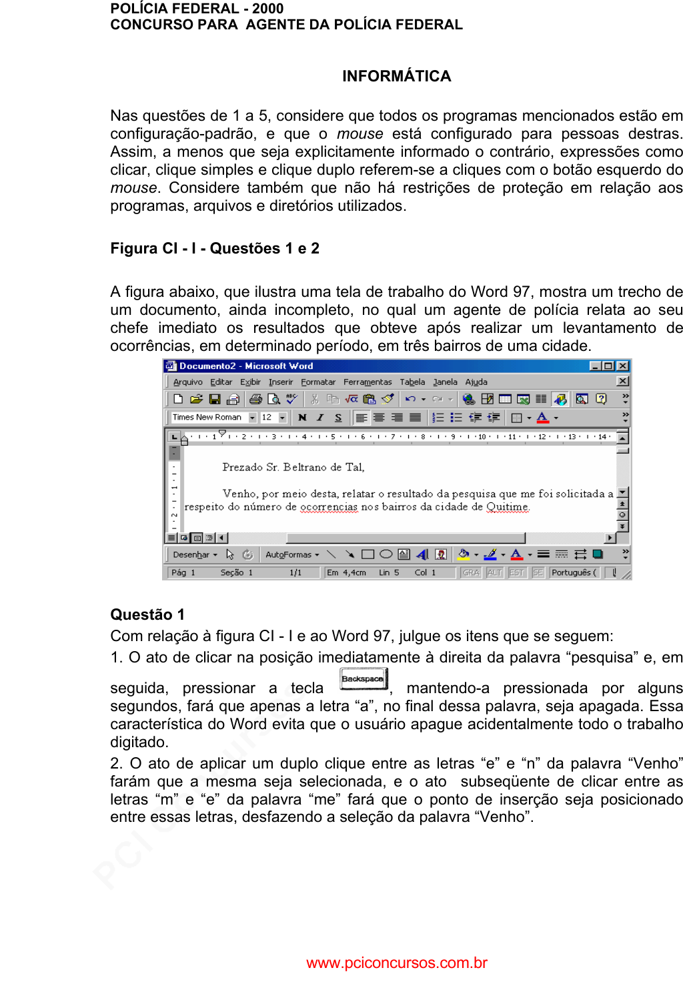Click the Print icon in toolbar
683x984 pixels.
click(255, 399)
